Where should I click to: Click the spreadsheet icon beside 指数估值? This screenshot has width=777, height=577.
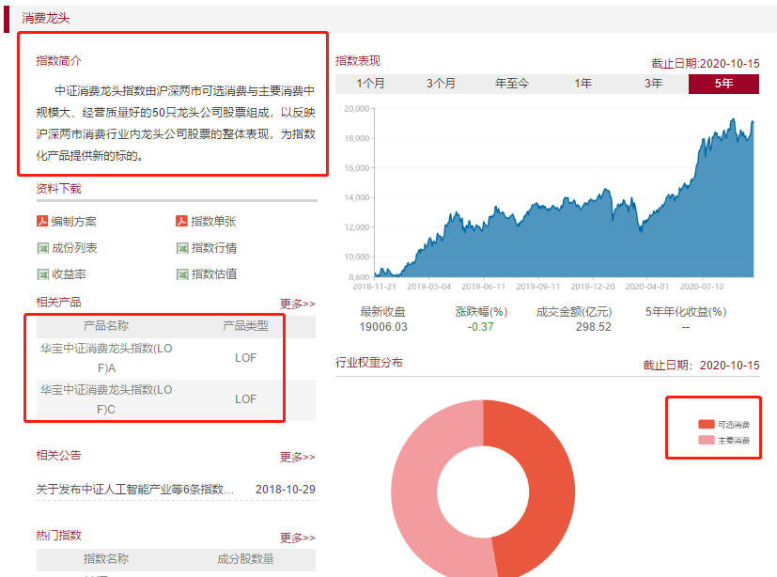coord(182,274)
